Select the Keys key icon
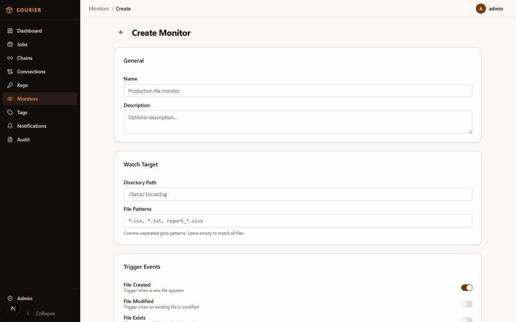Viewport: 516px width, 322px height. click(10, 85)
